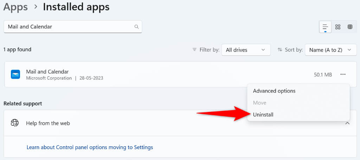The height and width of the screenshot is (160, 360).
Task: Open the Learn about Control panel options link
Action: pyautogui.click(x=90, y=147)
